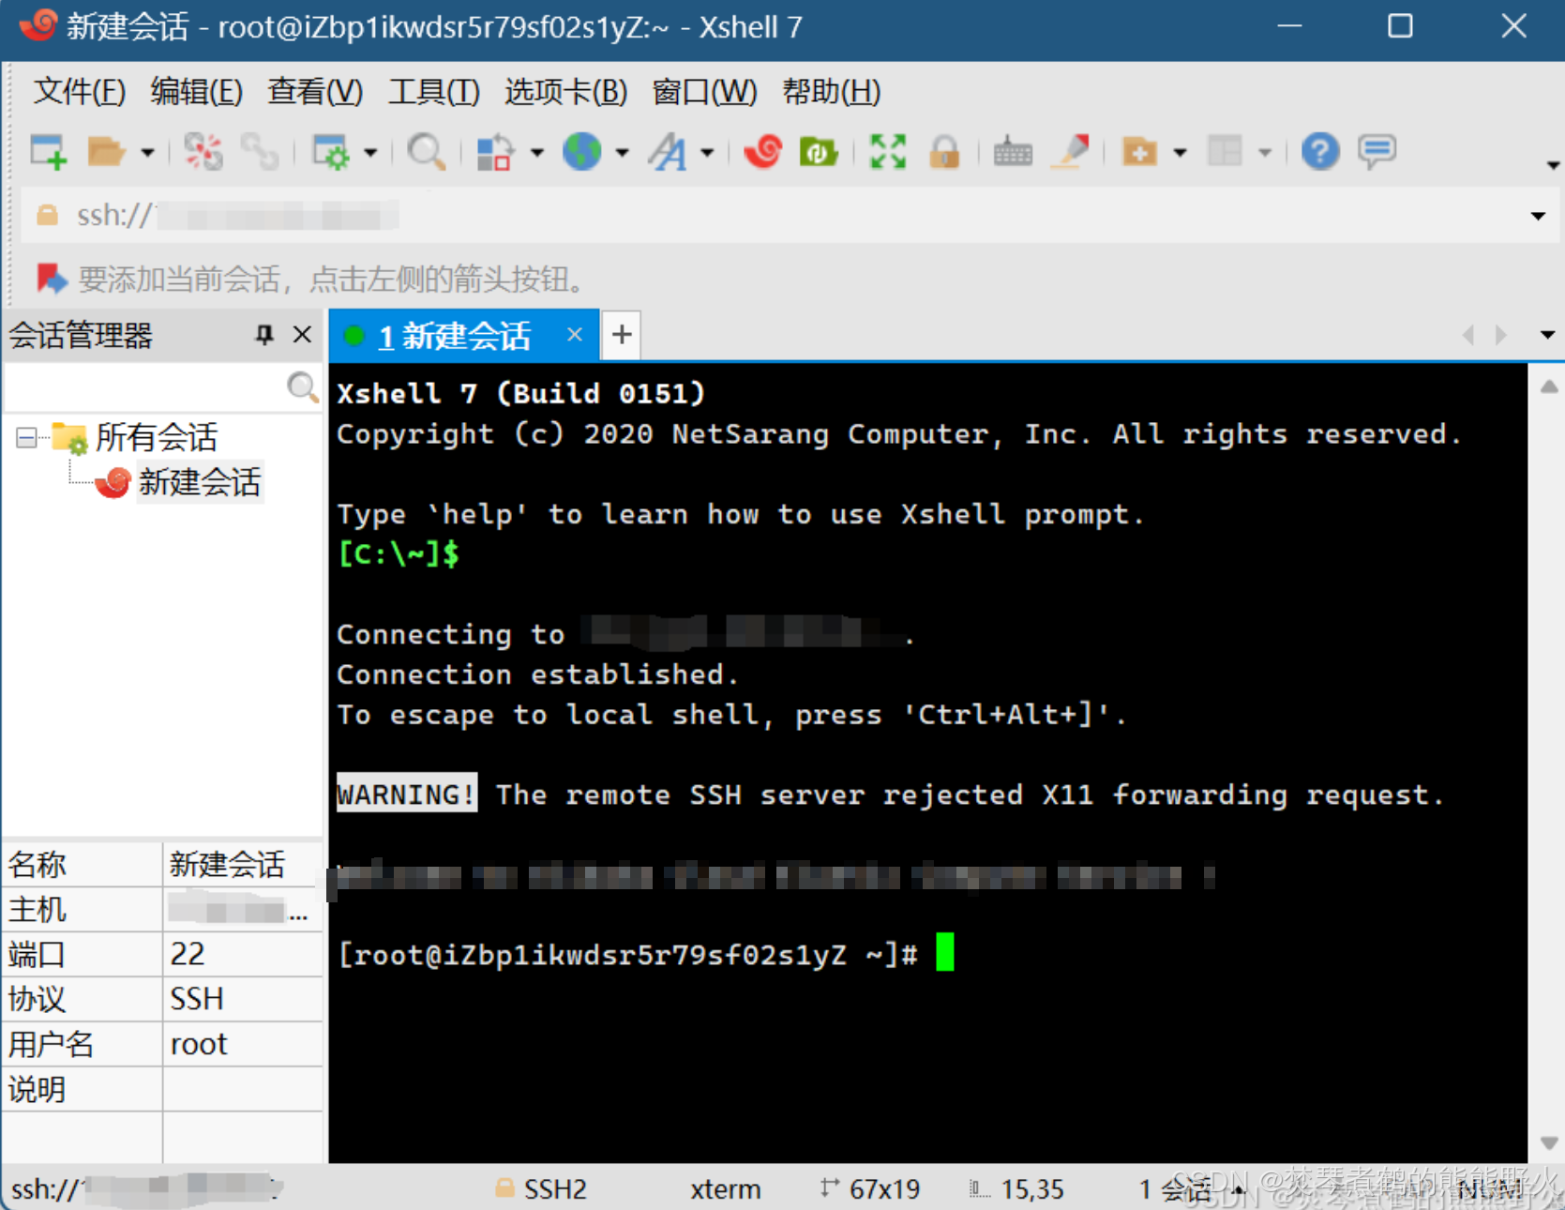The width and height of the screenshot is (1565, 1210).
Task: Expand the Font dropdown arrow
Action: [707, 152]
